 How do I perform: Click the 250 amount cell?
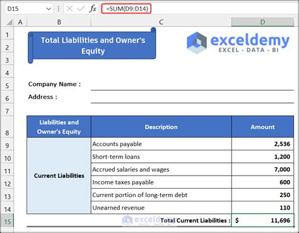[262, 195]
